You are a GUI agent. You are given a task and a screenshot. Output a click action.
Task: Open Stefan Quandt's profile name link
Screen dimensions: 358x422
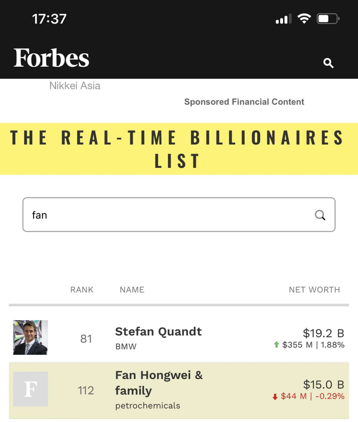pyautogui.click(x=158, y=331)
